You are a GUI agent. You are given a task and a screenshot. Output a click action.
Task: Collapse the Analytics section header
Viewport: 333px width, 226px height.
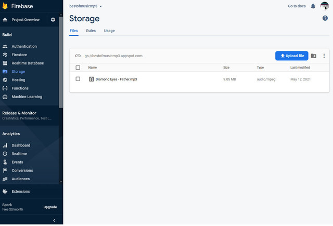pyautogui.click(x=11, y=134)
